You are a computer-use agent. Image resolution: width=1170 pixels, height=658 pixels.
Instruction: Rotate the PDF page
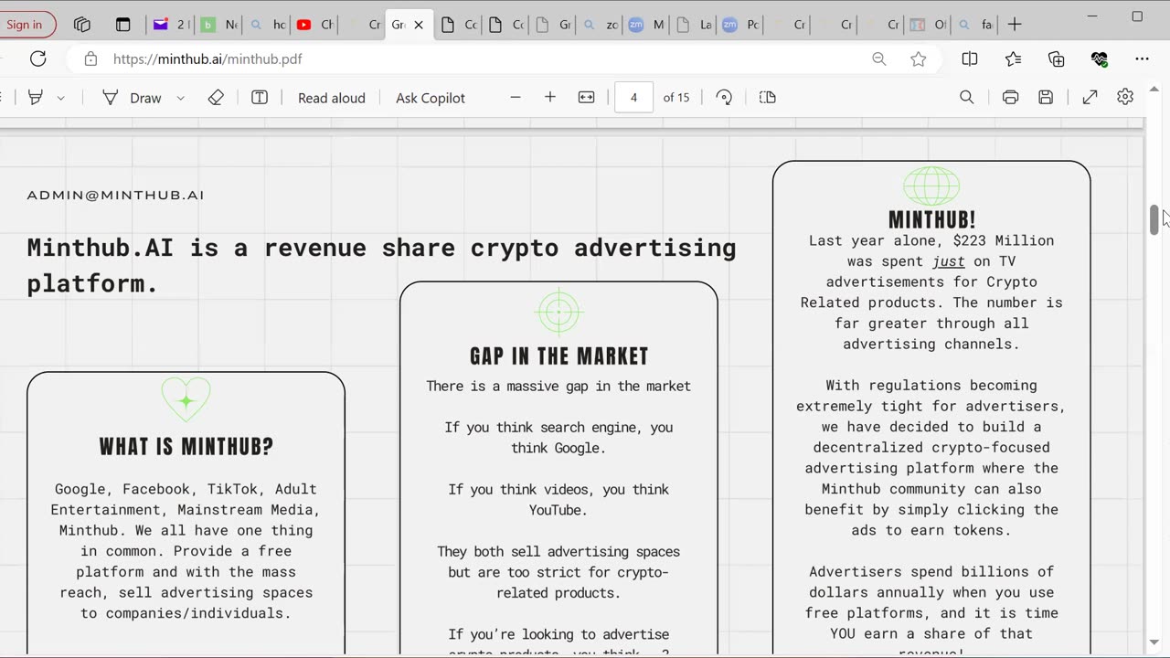(x=724, y=97)
